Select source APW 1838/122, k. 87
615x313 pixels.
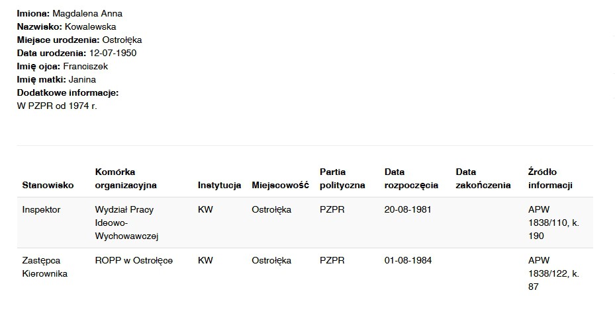(553, 273)
